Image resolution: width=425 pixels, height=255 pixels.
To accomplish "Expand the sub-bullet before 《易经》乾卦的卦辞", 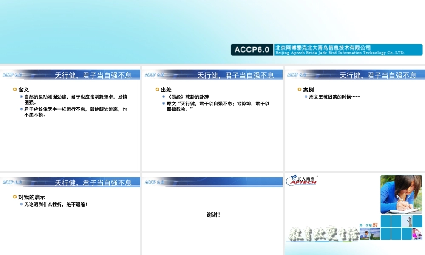I will click(x=163, y=96).
